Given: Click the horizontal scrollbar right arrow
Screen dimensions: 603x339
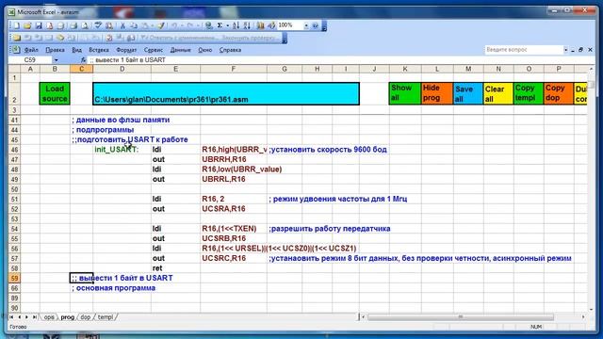Looking at the screenshot, I should [x=583, y=317].
